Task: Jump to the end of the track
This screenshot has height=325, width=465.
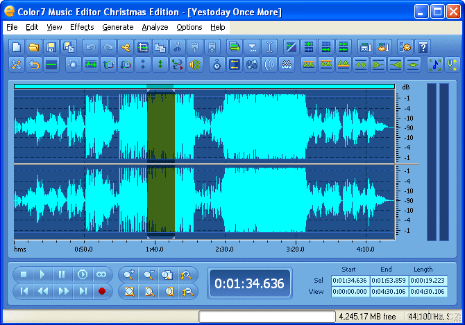Action: pos(83,291)
